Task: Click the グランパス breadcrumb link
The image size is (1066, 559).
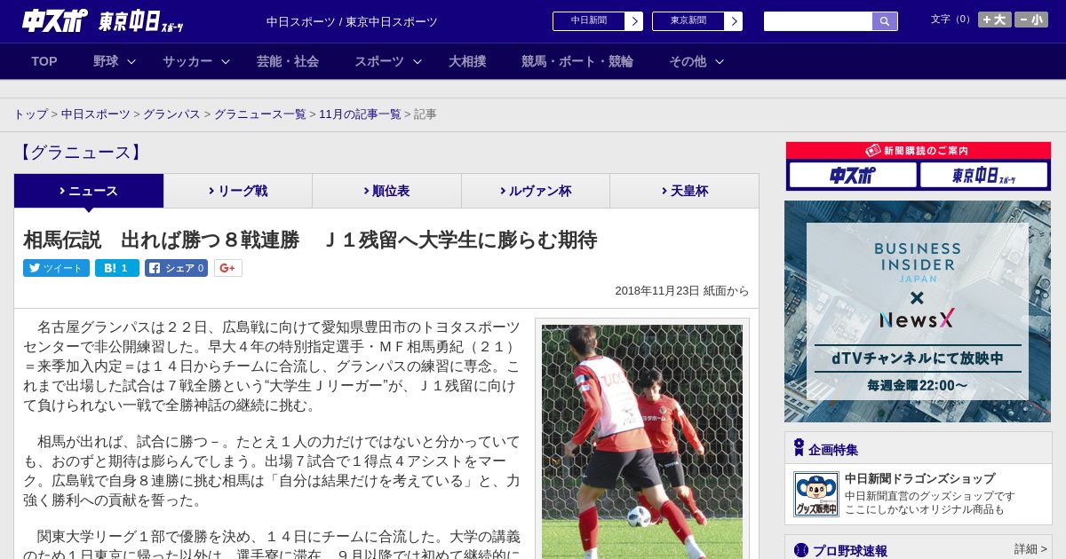Action: [x=171, y=114]
